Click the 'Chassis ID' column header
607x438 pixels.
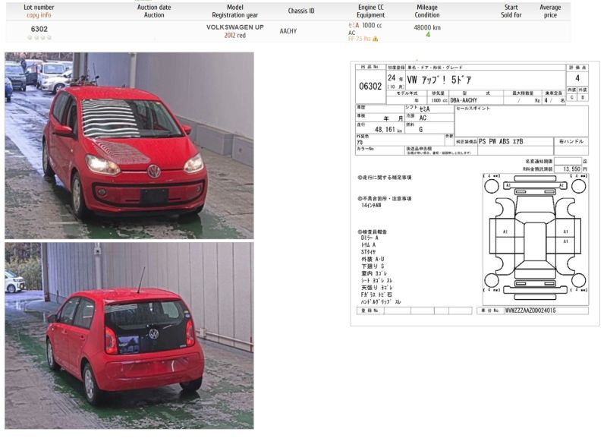click(301, 11)
